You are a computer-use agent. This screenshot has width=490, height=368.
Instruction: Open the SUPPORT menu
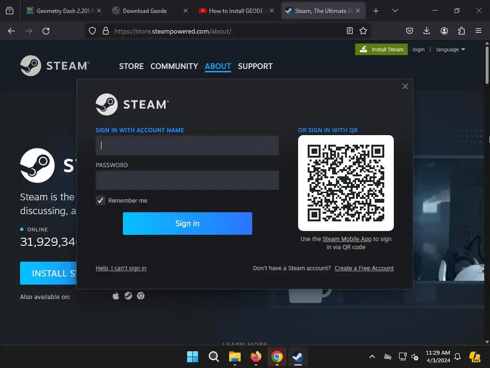(x=256, y=66)
